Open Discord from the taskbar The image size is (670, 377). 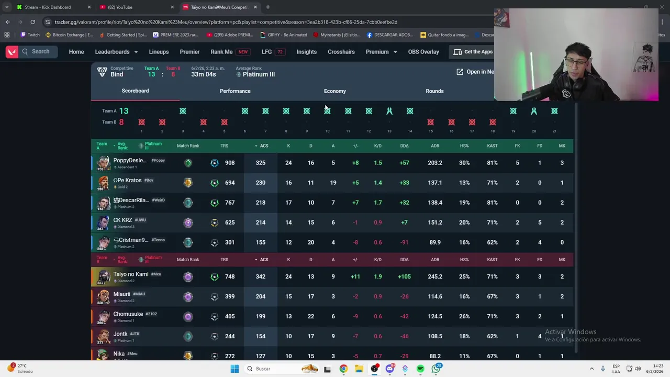coord(389,369)
